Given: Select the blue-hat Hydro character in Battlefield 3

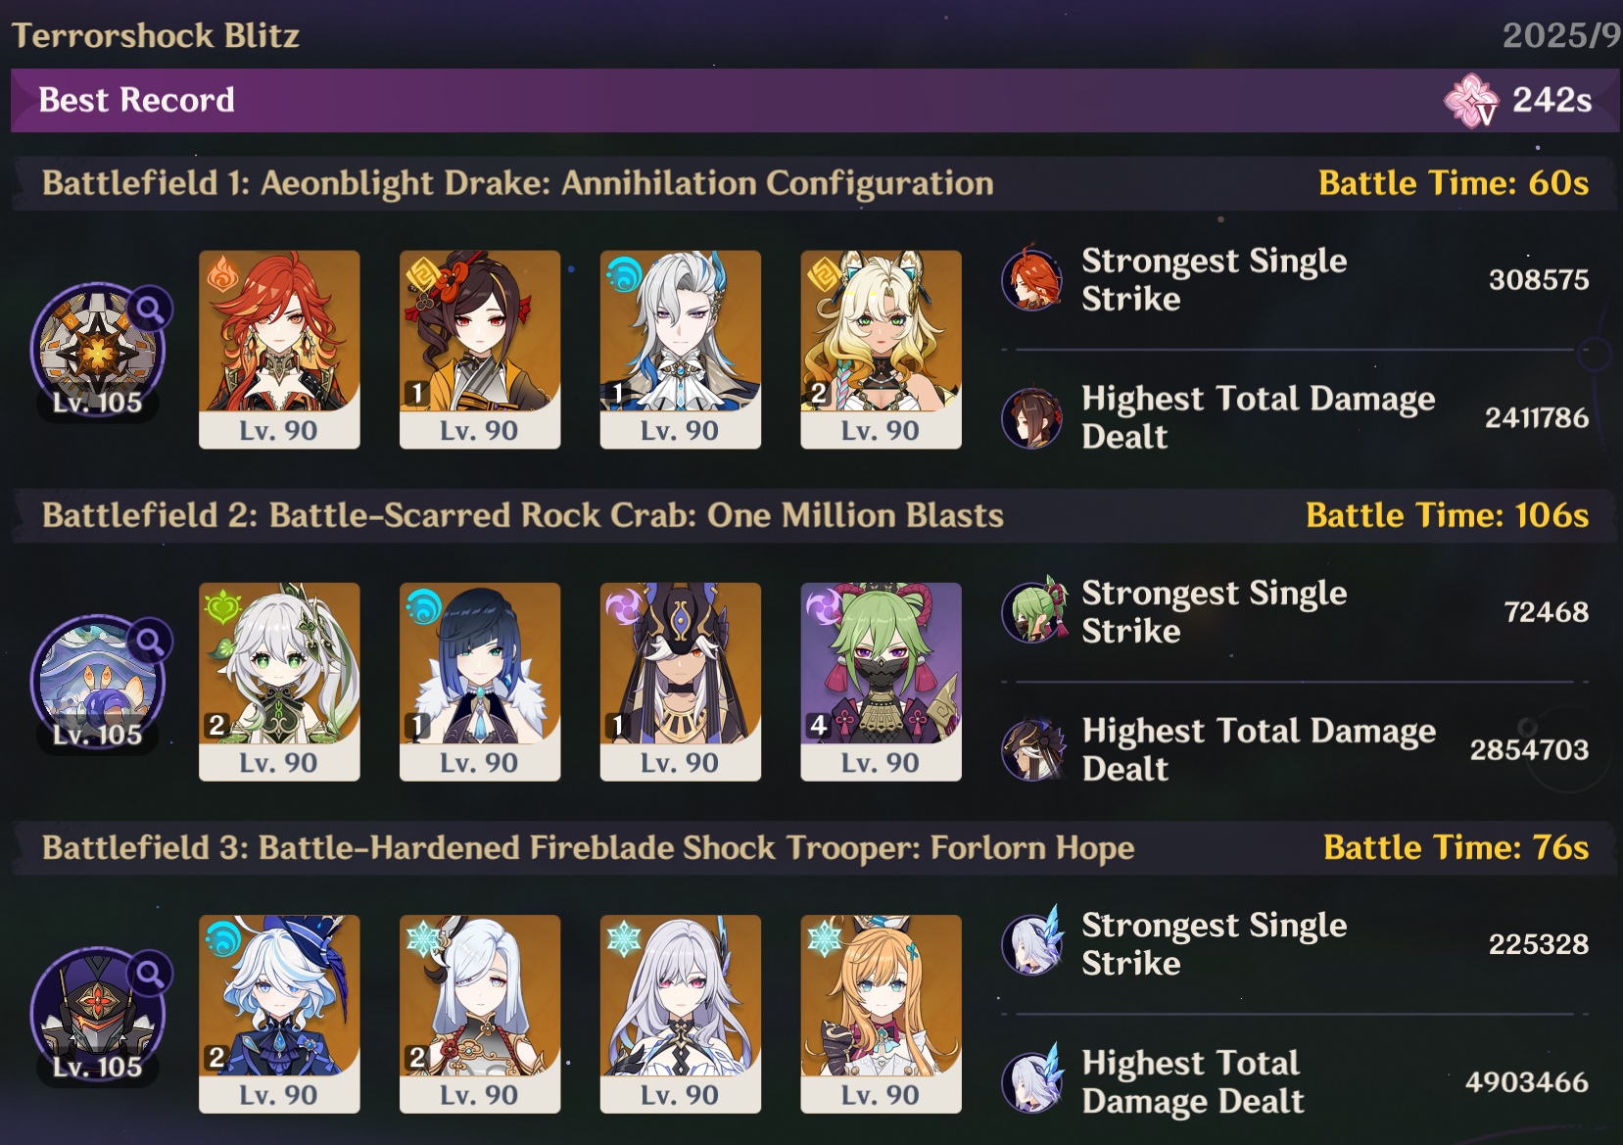Looking at the screenshot, I should pyautogui.click(x=279, y=1014).
